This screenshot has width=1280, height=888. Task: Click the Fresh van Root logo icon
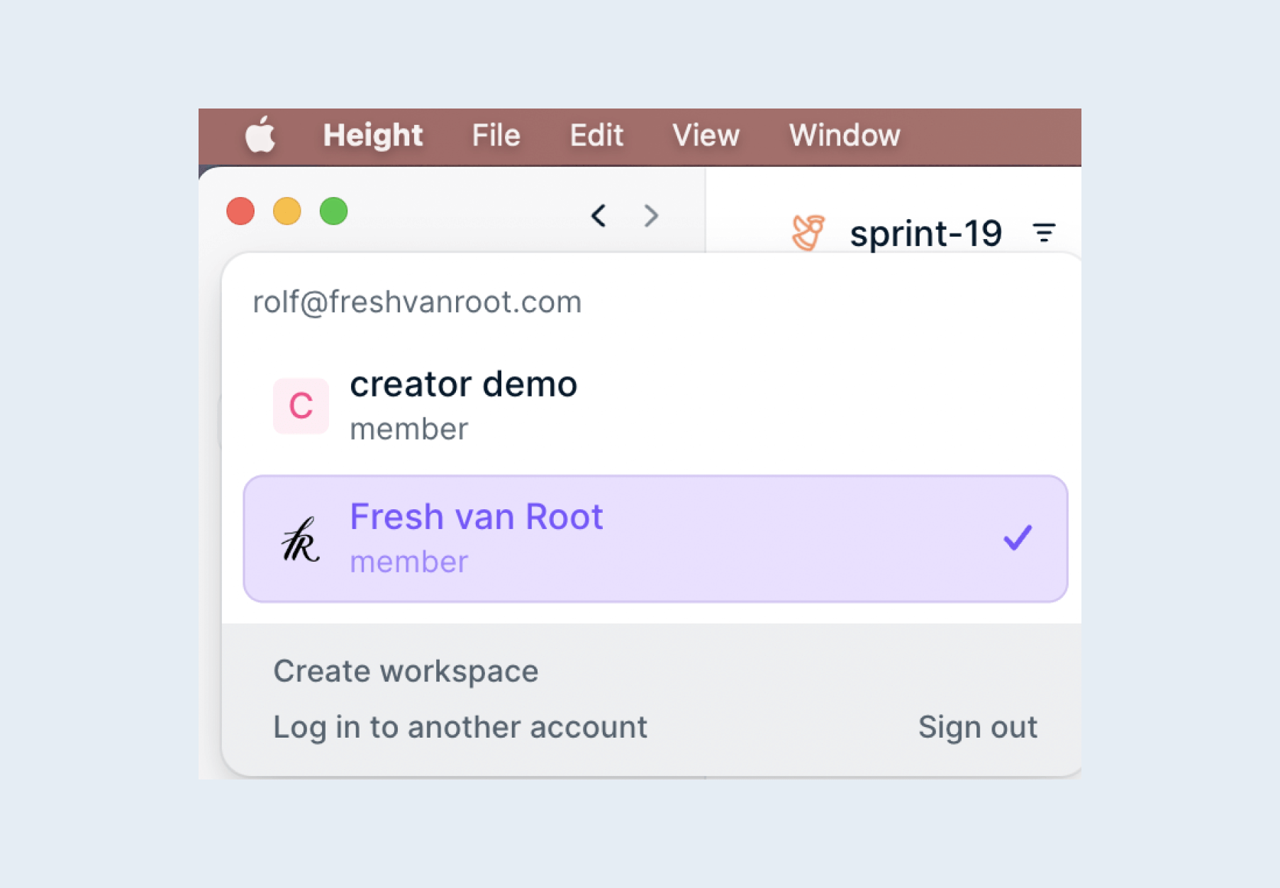pyautogui.click(x=301, y=539)
